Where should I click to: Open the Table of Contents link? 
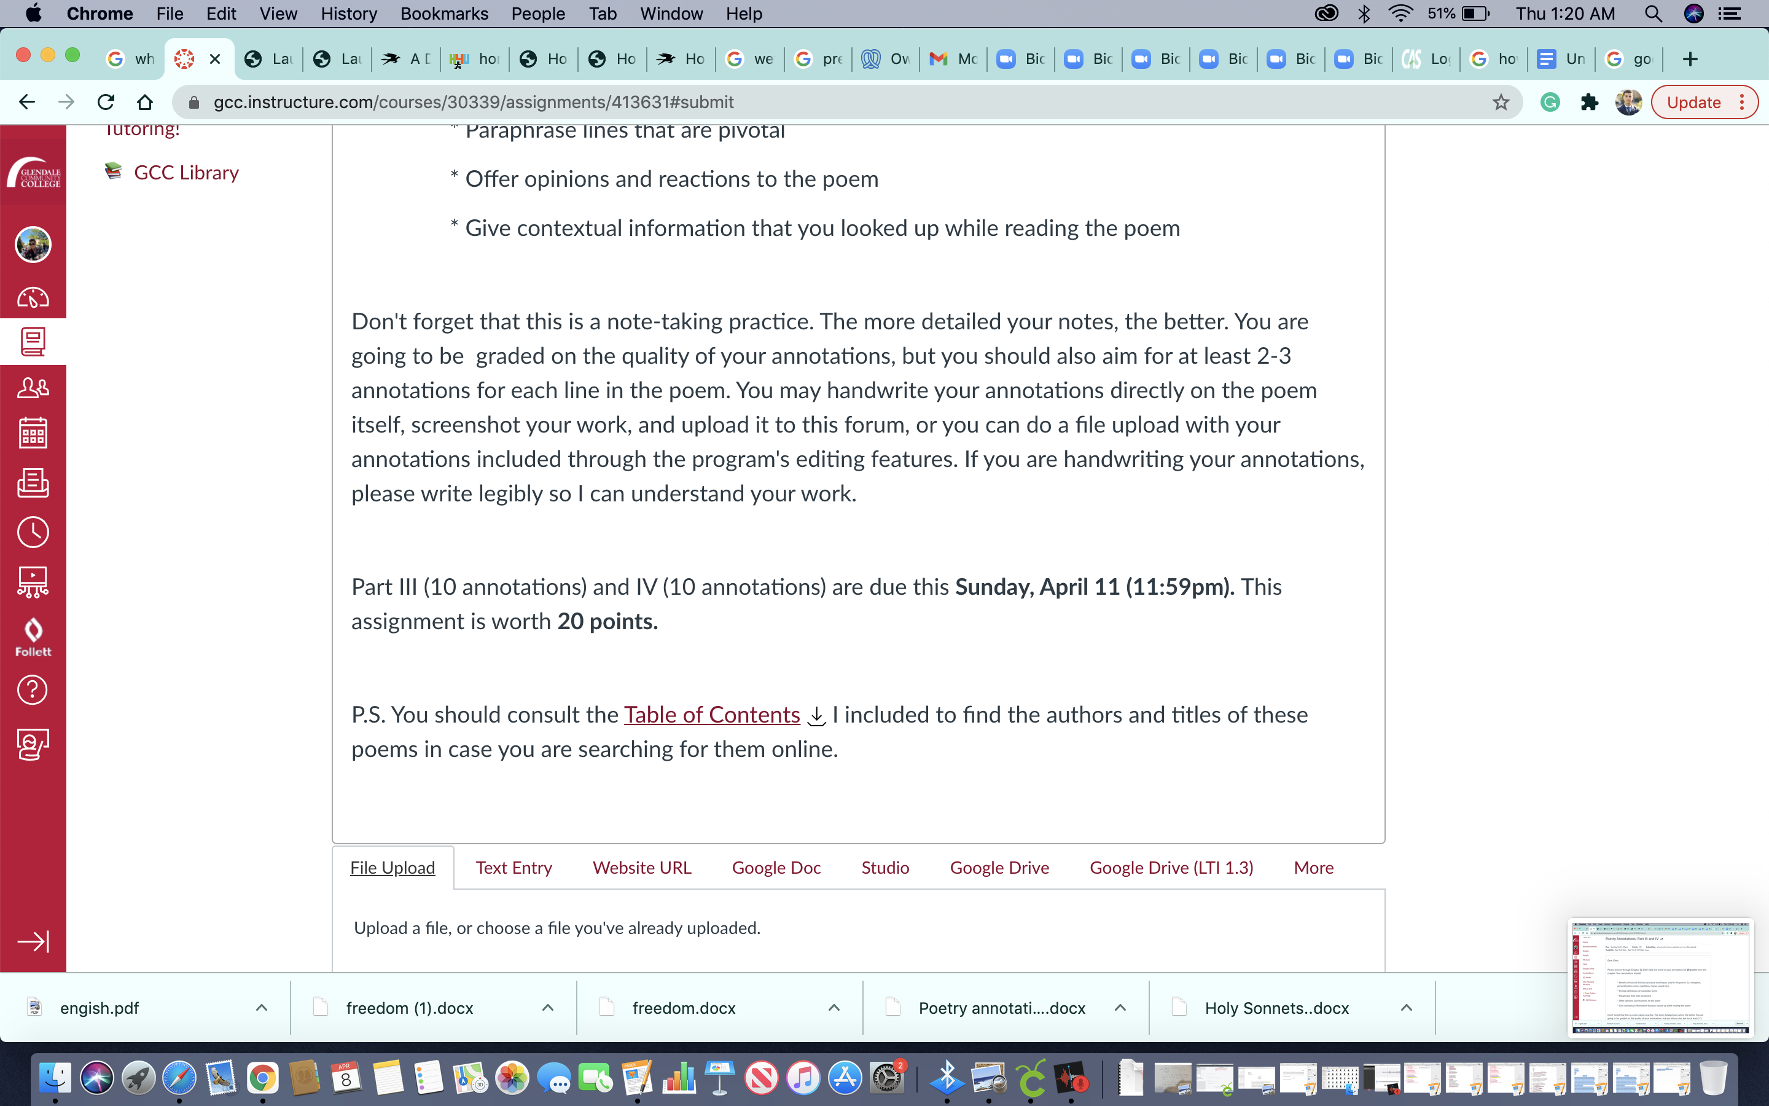tap(711, 715)
